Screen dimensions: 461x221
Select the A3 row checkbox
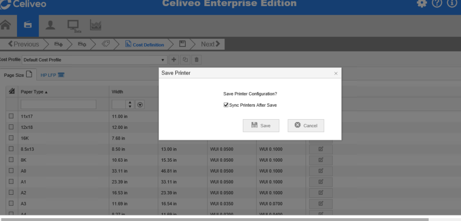(11, 203)
